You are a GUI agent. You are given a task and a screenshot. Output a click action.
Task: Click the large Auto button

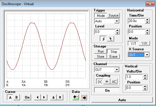point(122,100)
